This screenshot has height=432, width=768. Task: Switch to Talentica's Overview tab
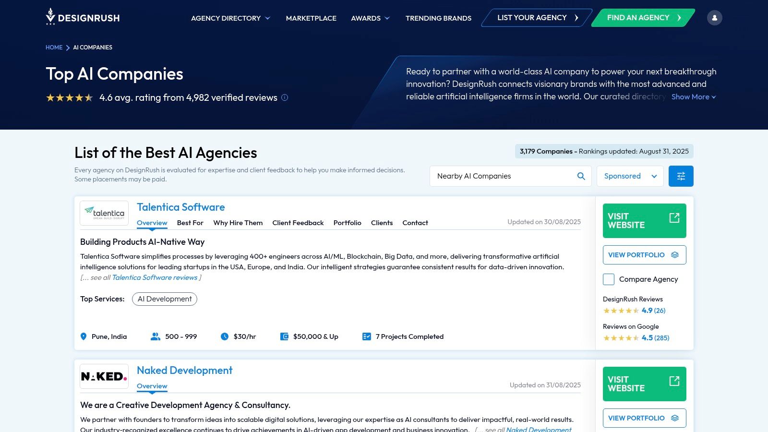(152, 223)
